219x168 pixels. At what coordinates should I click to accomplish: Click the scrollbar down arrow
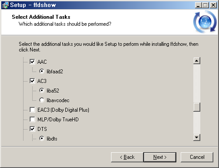pos(197,137)
